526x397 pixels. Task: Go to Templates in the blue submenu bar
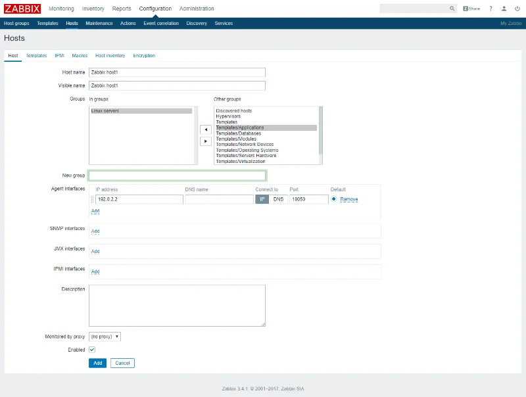point(47,23)
